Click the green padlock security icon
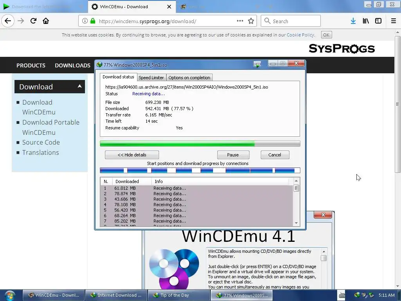This screenshot has width=401, height=301. [93, 21]
